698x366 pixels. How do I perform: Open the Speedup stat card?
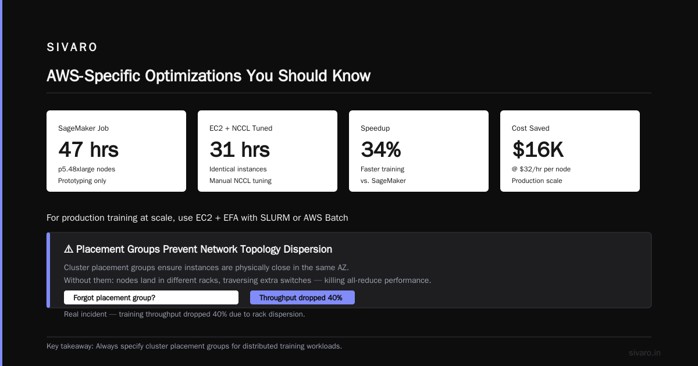419,151
